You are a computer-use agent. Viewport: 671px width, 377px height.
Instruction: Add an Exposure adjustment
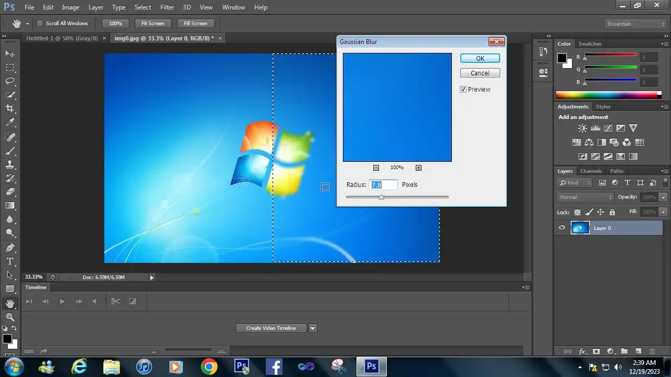[621, 128]
